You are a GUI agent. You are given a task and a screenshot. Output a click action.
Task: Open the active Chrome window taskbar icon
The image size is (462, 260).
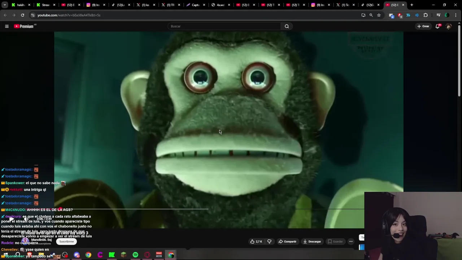[x=171, y=255]
